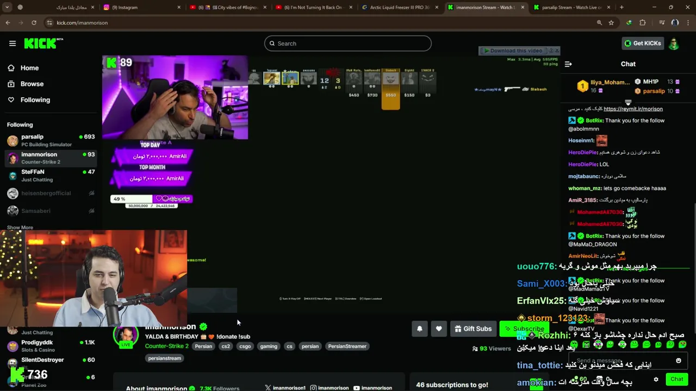The image size is (696, 391).
Task: Open the Counter-Strike 2 category link
Action: pyautogui.click(x=166, y=346)
